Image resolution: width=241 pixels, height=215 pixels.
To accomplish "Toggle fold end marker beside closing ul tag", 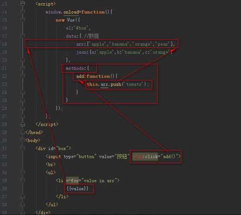I will tap(23, 204).
